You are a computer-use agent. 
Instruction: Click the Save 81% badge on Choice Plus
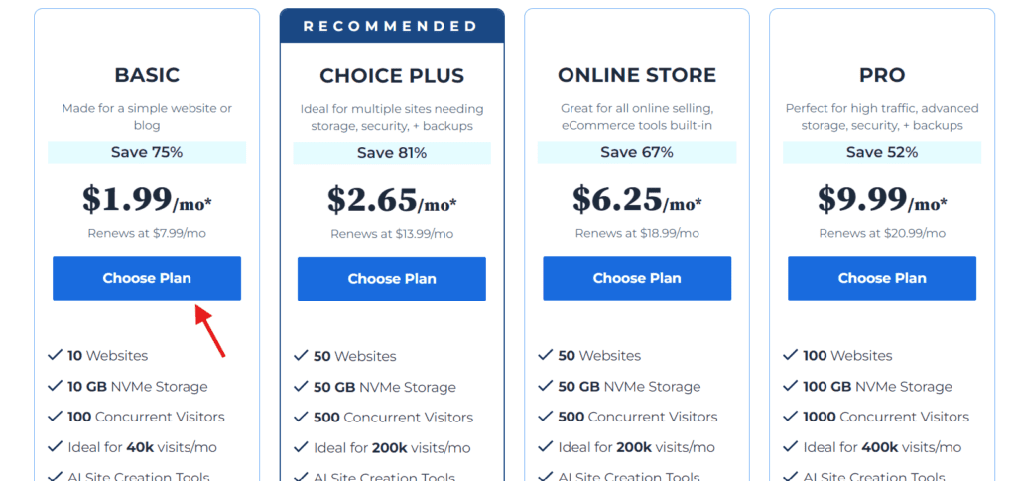391,153
